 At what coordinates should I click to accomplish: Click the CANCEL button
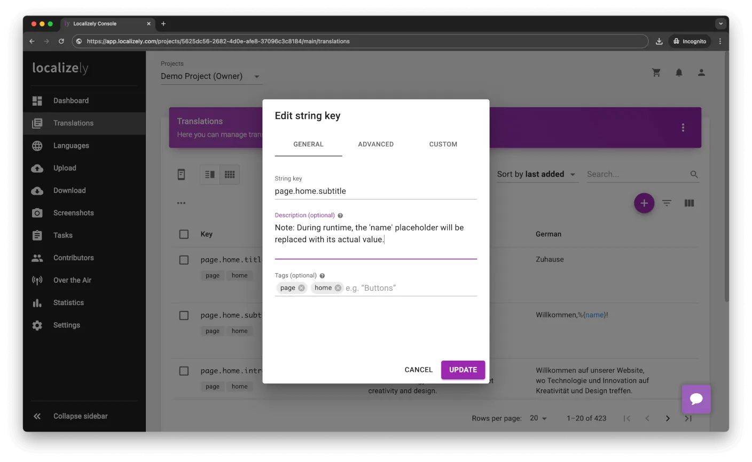[x=419, y=370]
